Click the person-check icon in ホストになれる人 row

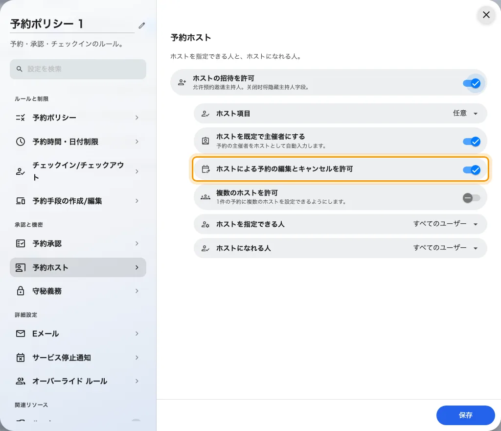coord(205,248)
